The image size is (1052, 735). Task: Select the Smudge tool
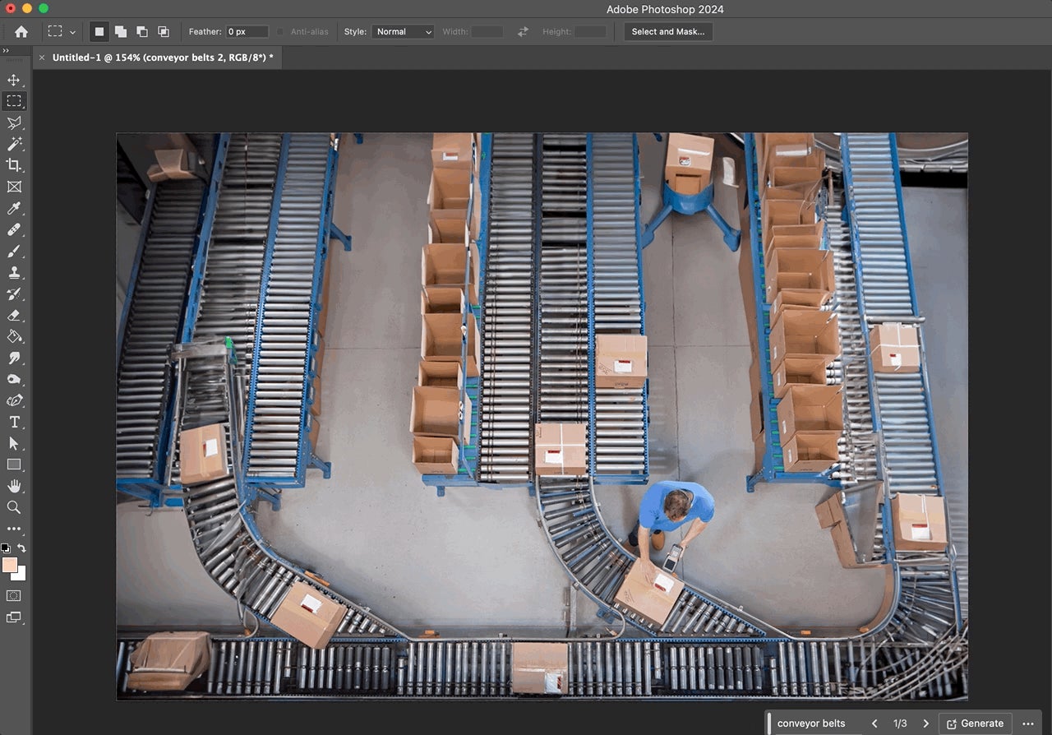[x=14, y=358]
